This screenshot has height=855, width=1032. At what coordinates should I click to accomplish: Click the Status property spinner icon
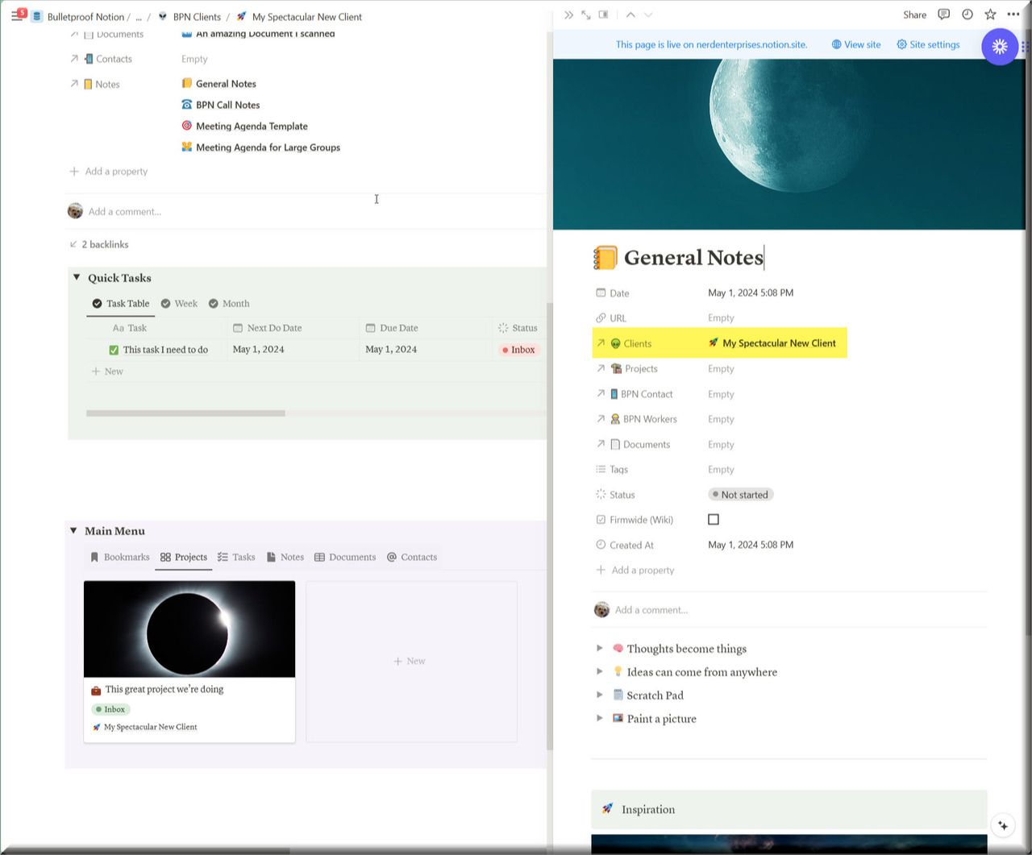point(601,495)
